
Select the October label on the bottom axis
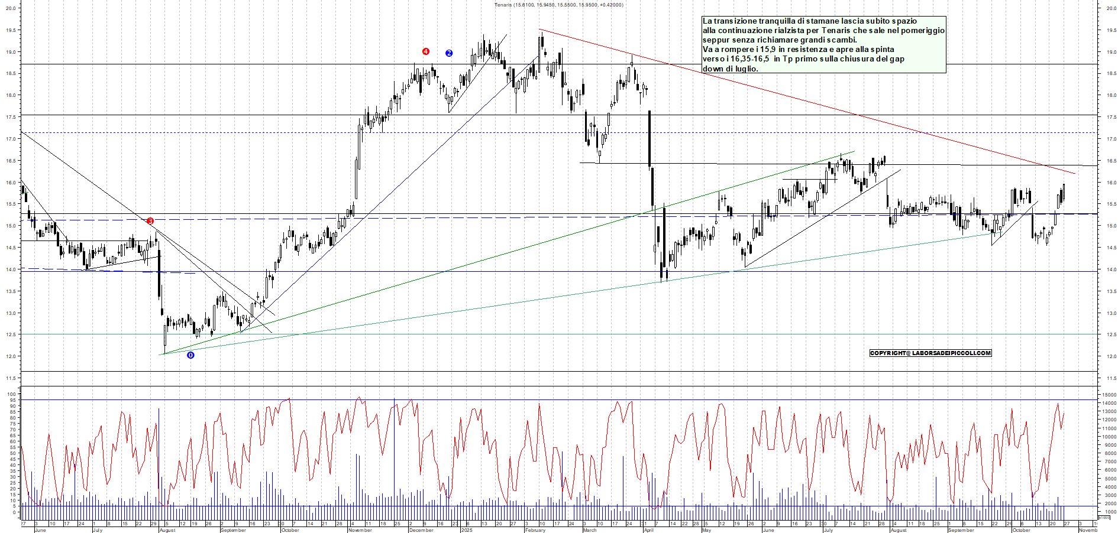click(x=291, y=530)
